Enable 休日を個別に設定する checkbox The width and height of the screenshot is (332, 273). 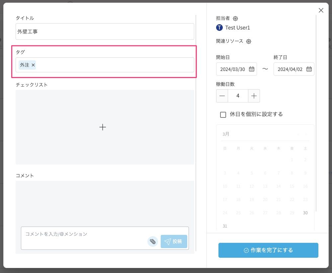223,114
